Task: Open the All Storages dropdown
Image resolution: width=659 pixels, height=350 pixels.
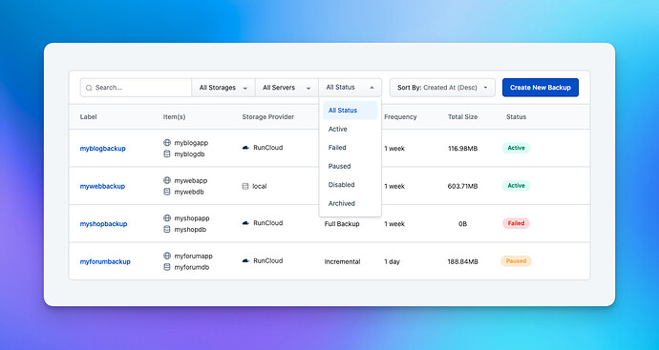Action: pos(223,88)
